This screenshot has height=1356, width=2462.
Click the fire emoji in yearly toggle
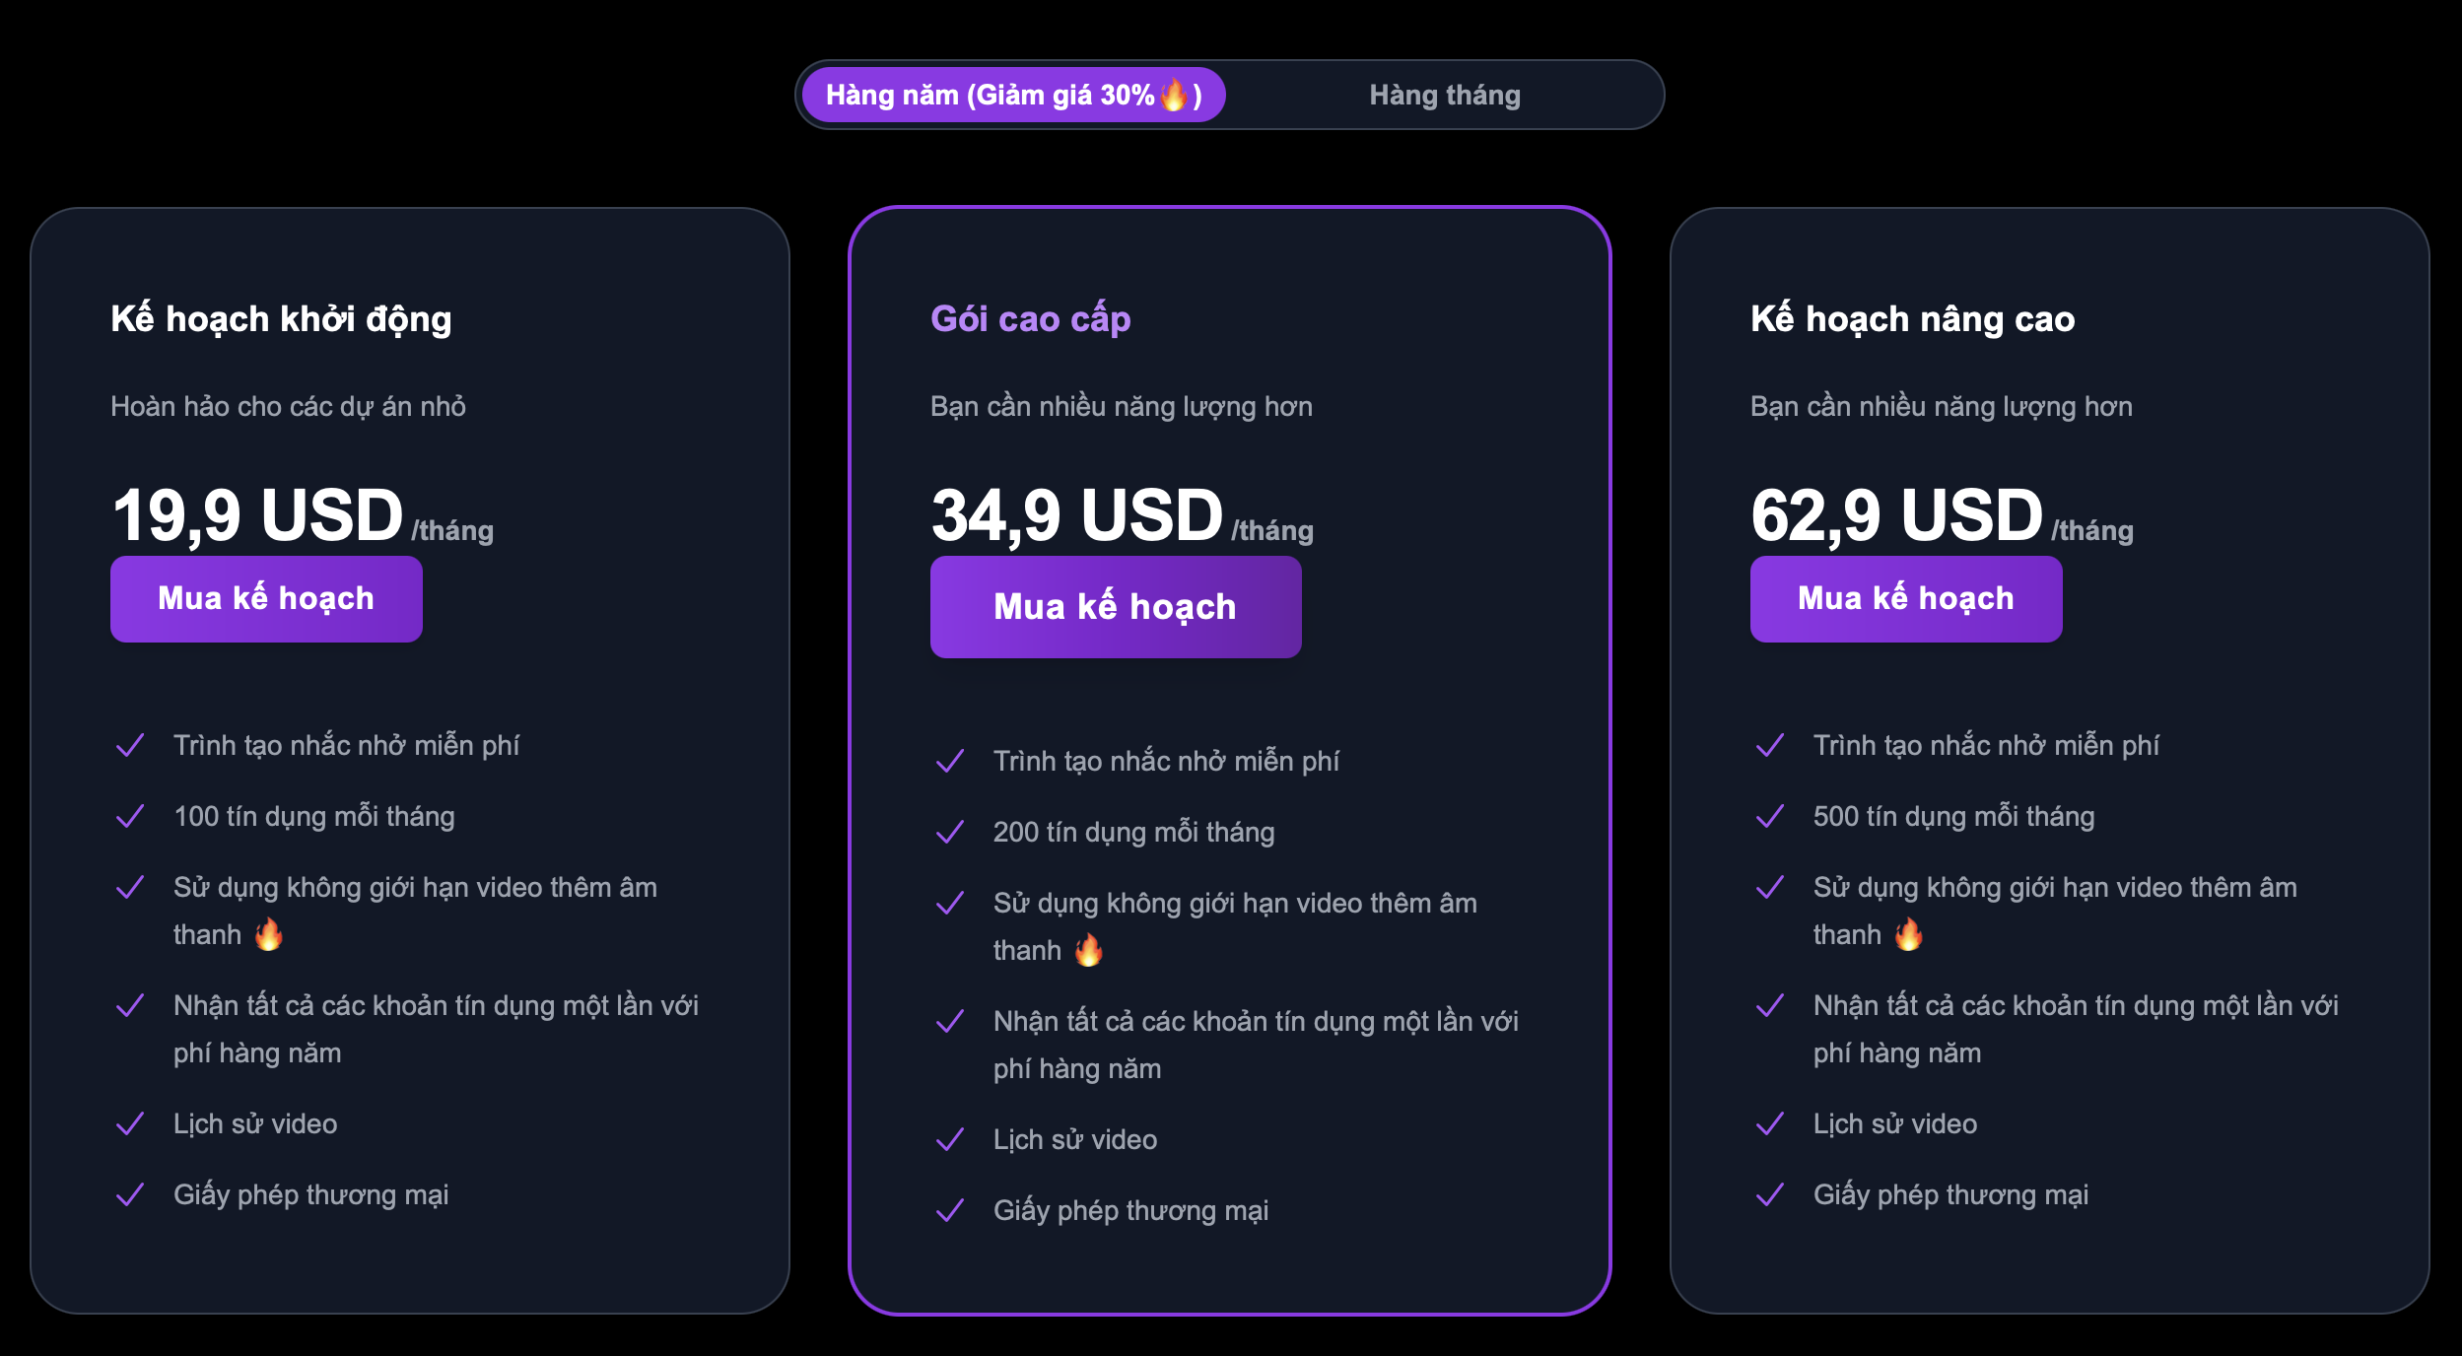[1174, 95]
